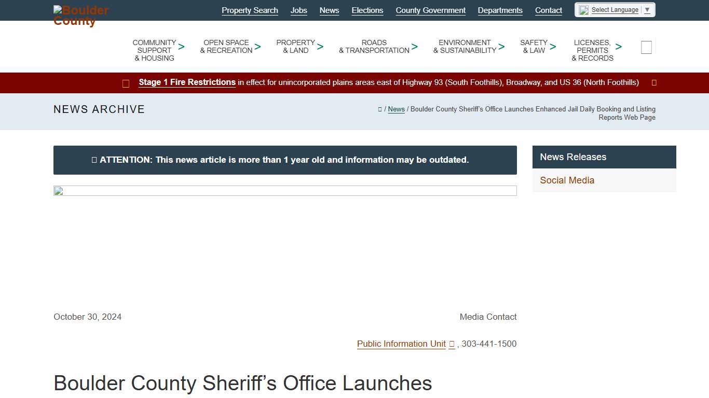Click the external-link icon beside Public Information Unit
The height and width of the screenshot is (398, 709).
point(452,344)
